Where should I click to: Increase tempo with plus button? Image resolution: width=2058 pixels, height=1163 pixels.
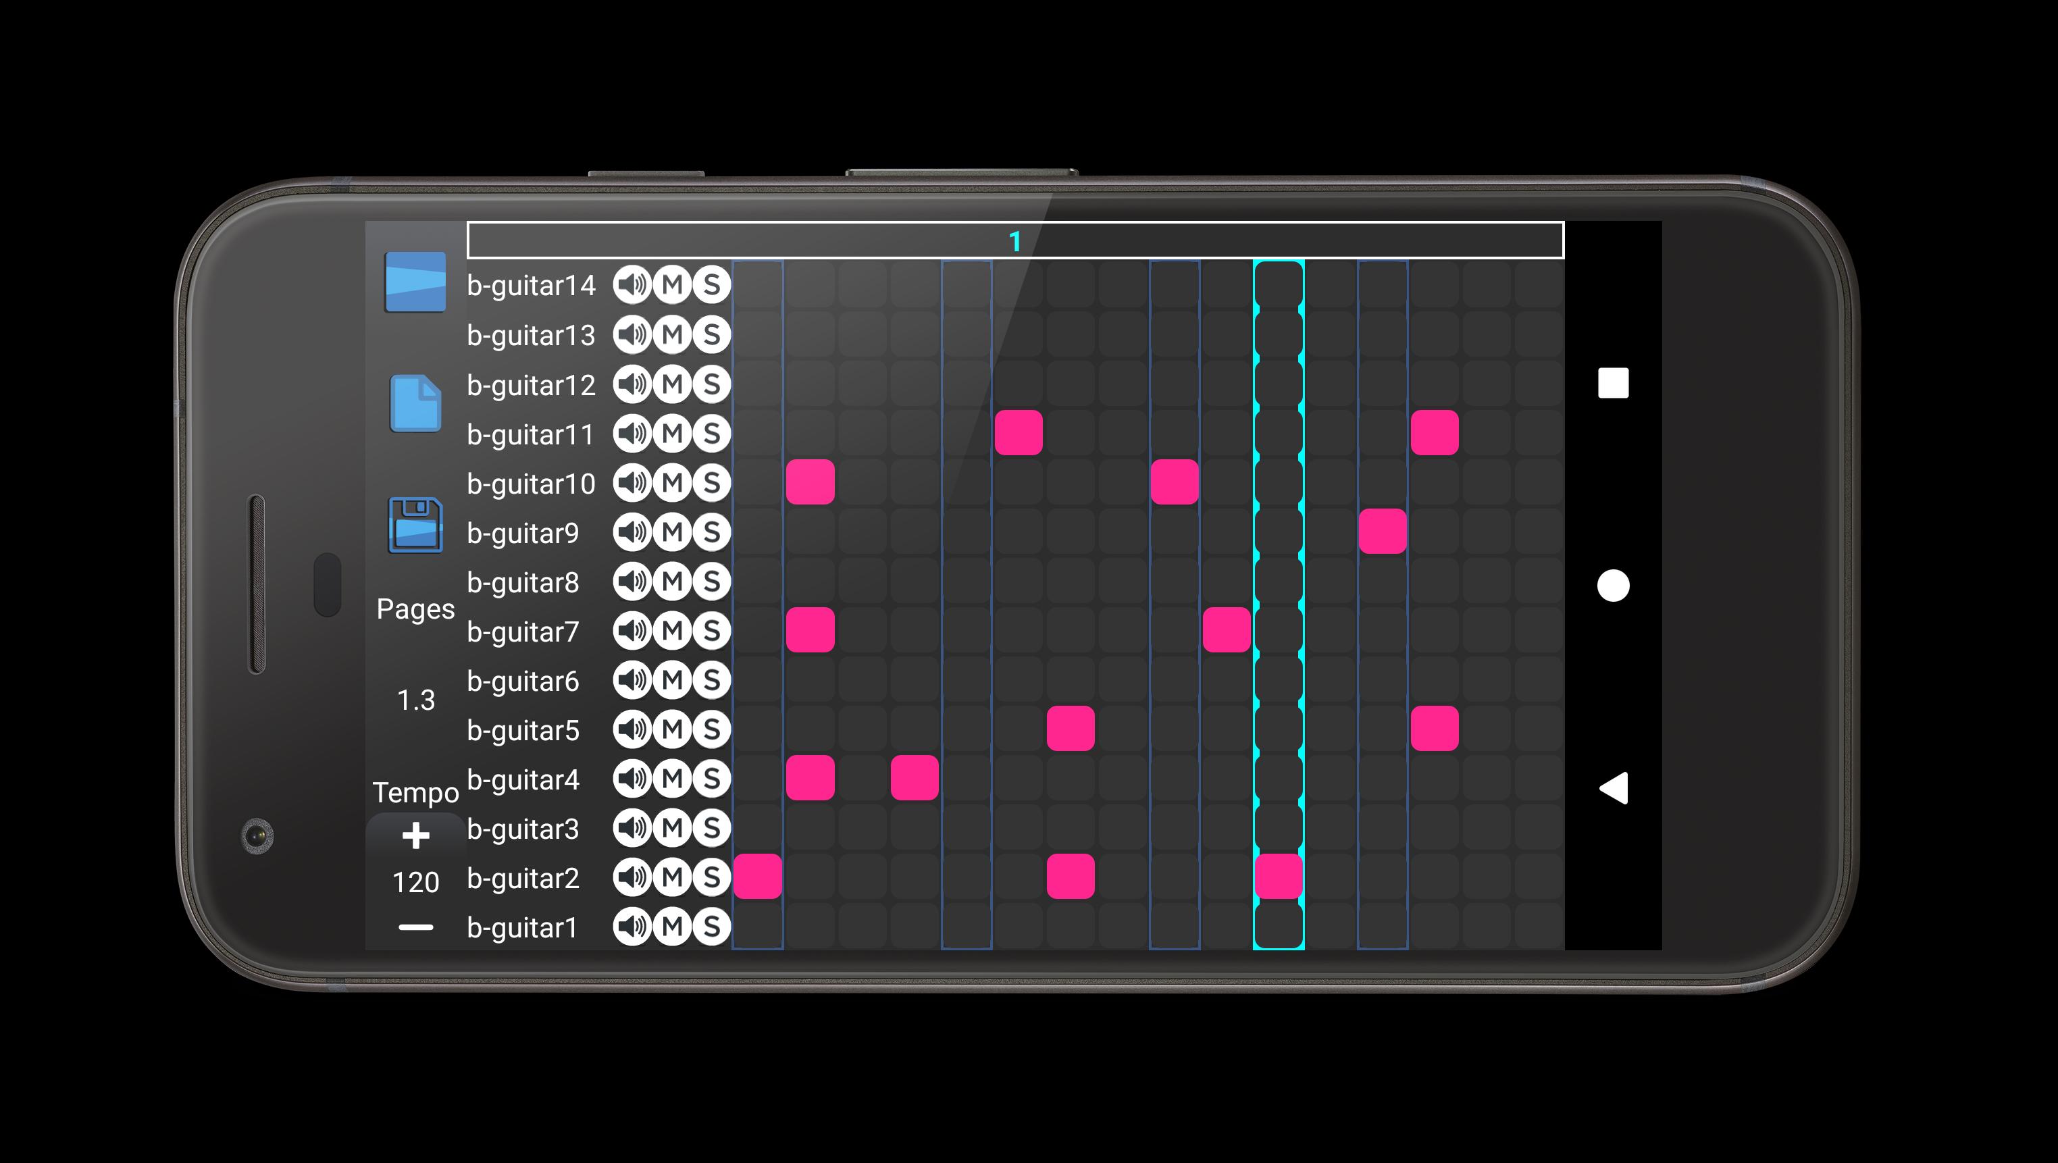pos(415,835)
